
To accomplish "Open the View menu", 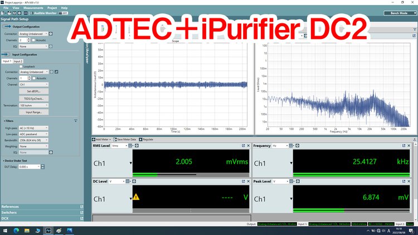I will [16, 8].
